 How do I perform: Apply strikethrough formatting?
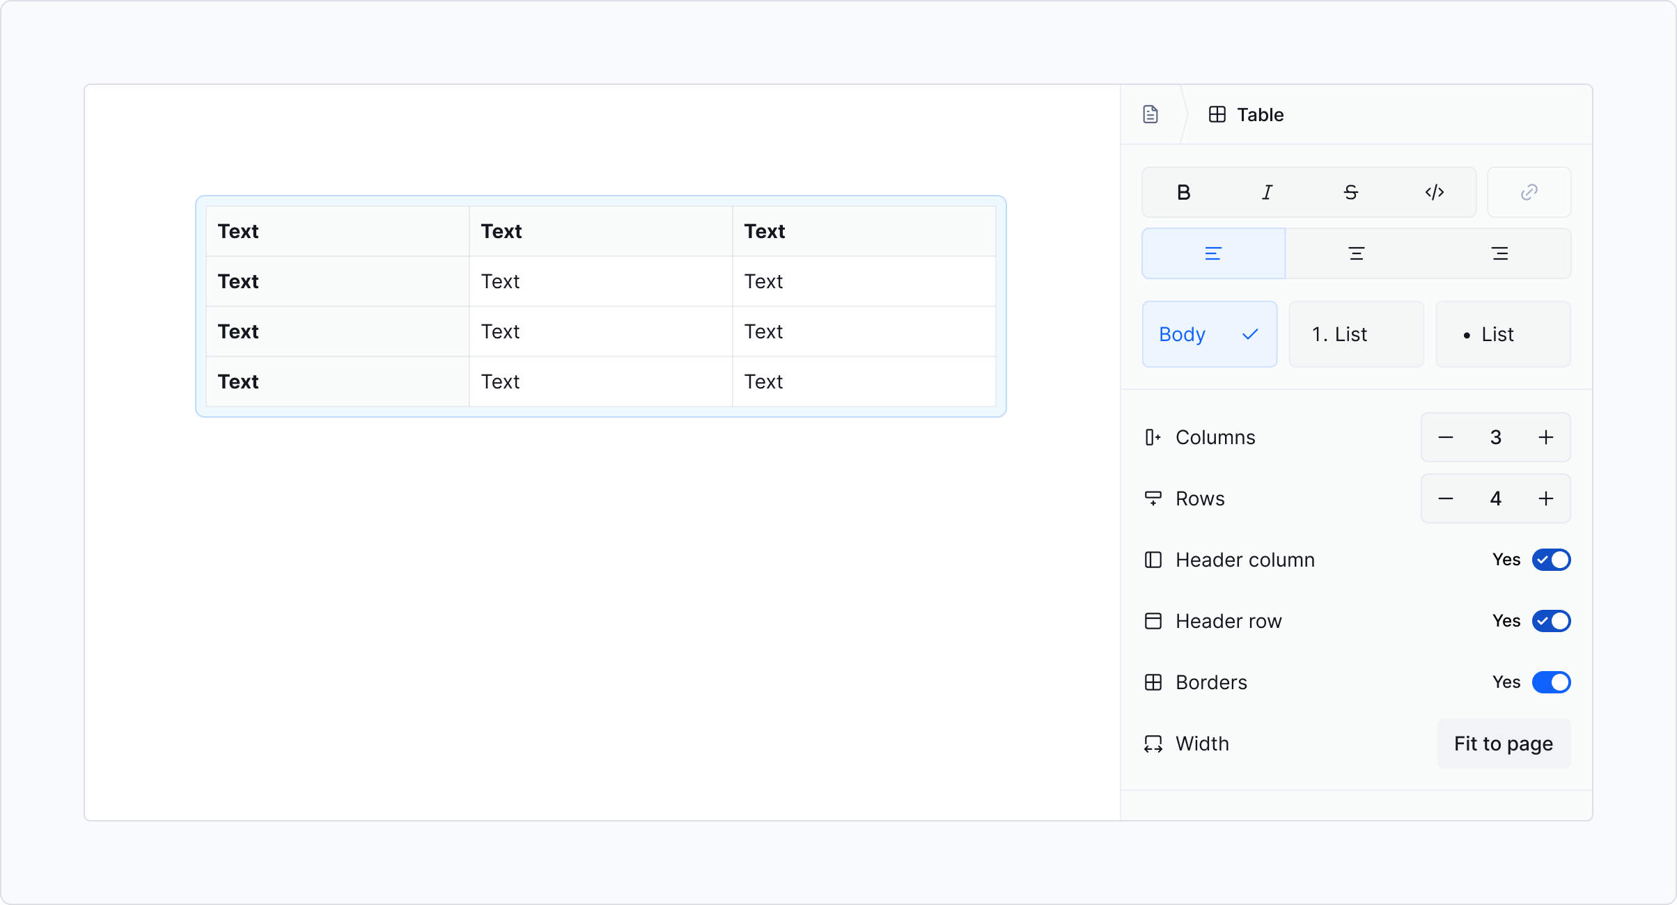click(x=1350, y=192)
